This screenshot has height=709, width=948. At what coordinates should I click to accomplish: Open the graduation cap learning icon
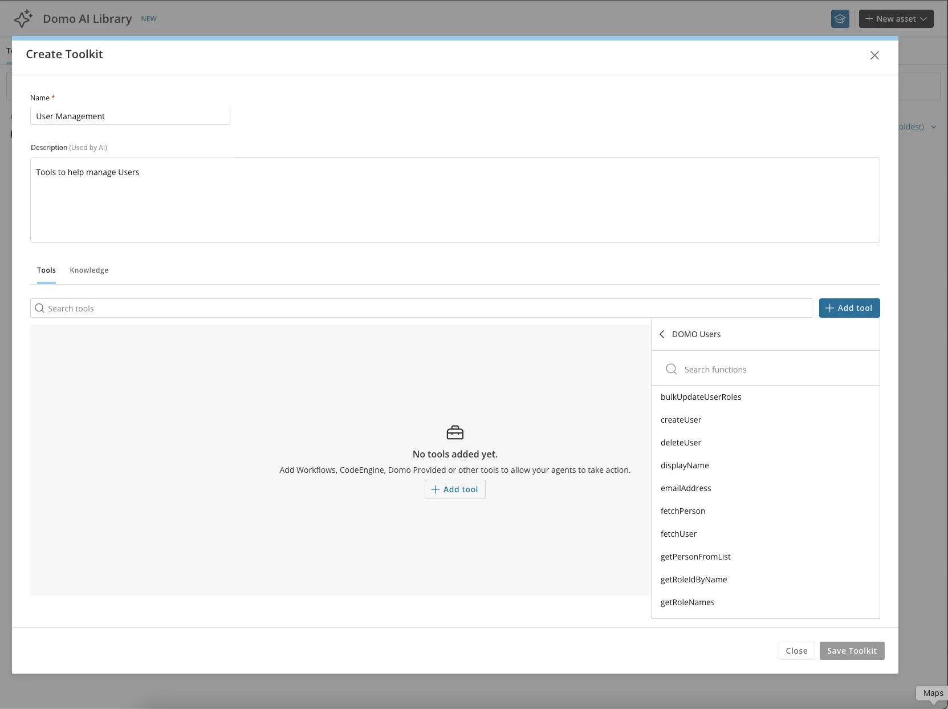point(840,19)
